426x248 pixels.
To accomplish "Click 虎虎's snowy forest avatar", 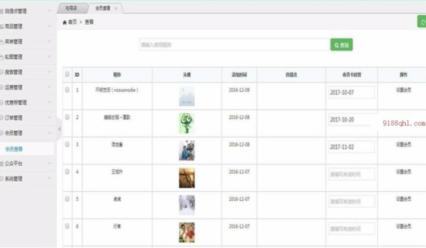I will pyautogui.click(x=186, y=205).
